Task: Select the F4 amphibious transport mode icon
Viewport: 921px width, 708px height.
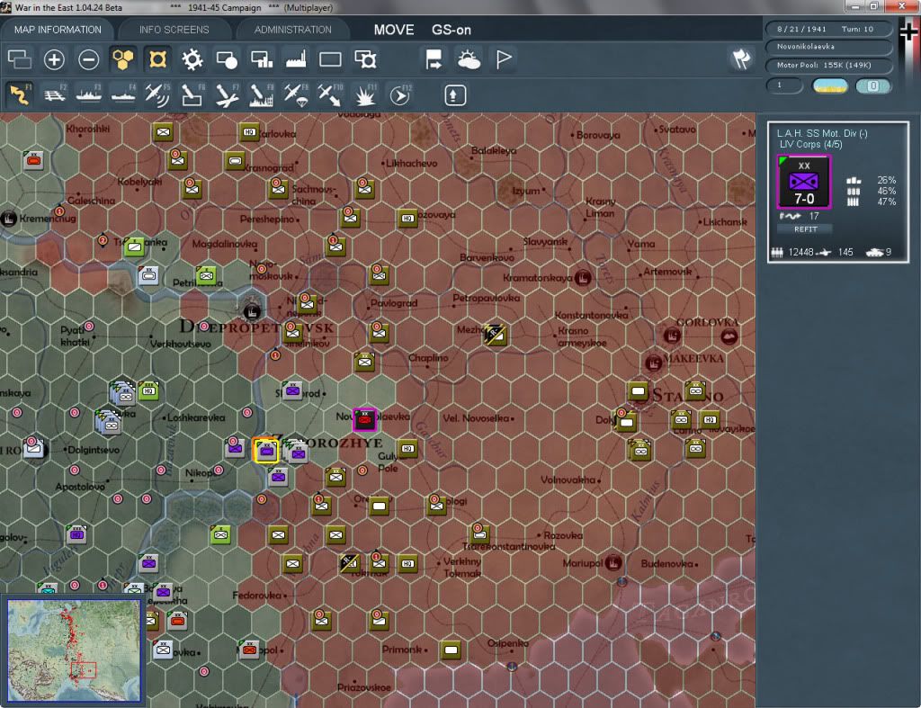Action: (123, 94)
